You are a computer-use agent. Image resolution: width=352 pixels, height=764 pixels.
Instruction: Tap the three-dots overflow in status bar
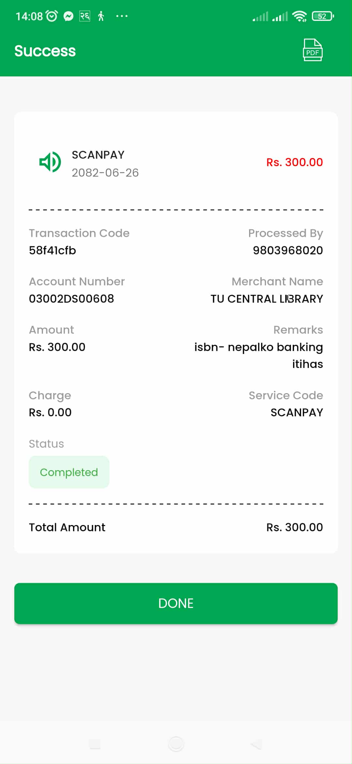(122, 16)
